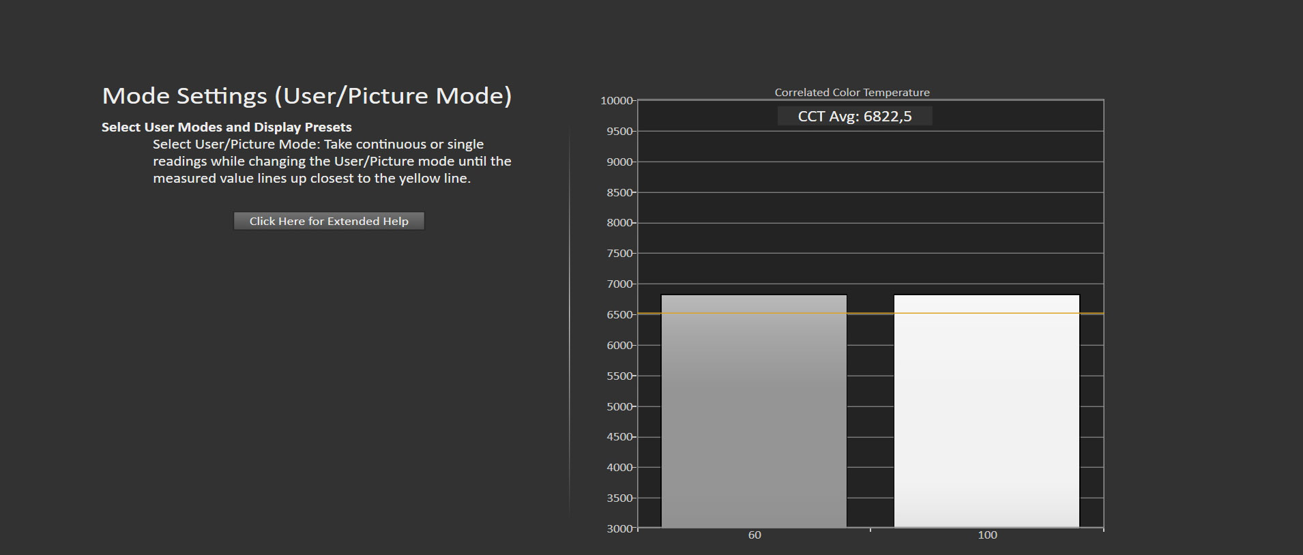Click the 10000 value on the y-axis

616,101
